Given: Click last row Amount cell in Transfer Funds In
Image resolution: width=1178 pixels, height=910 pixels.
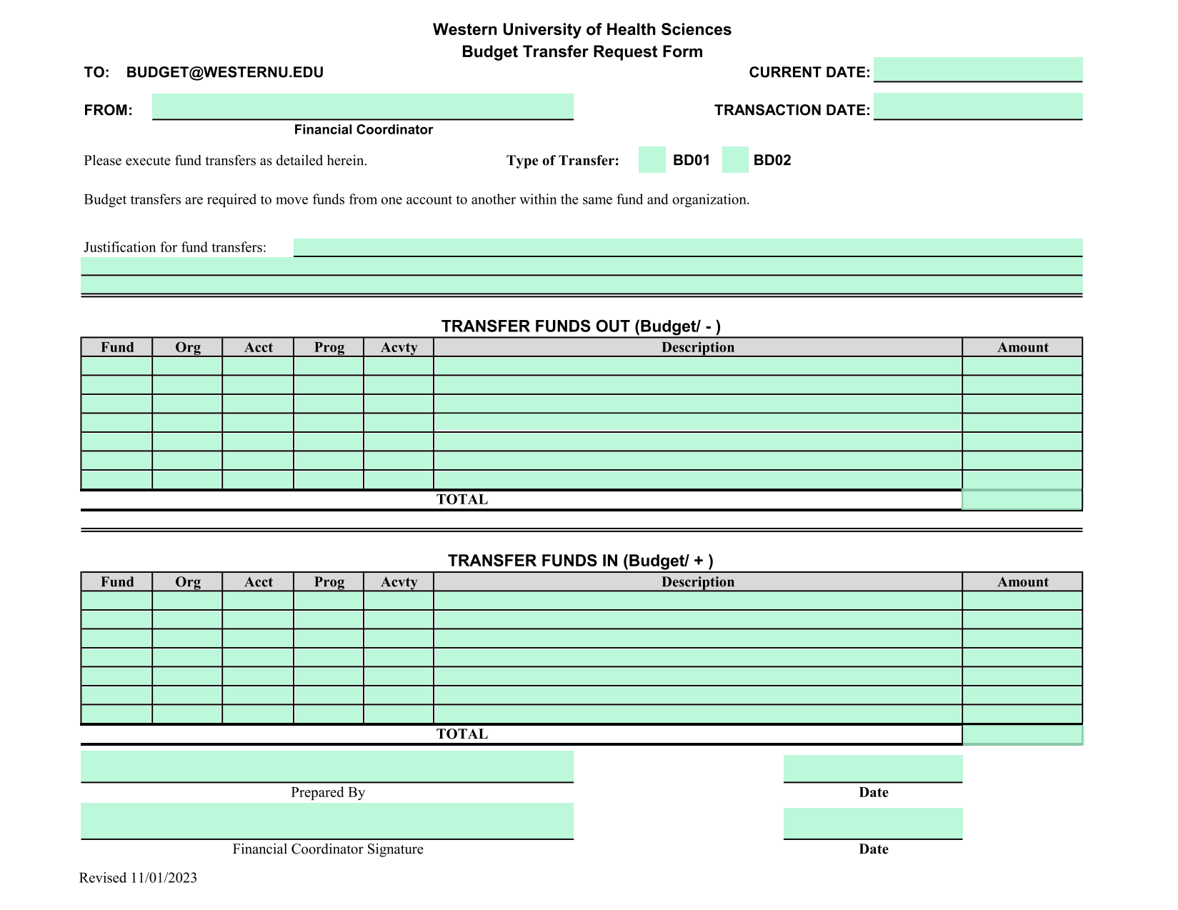Looking at the screenshot, I should [x=1022, y=714].
